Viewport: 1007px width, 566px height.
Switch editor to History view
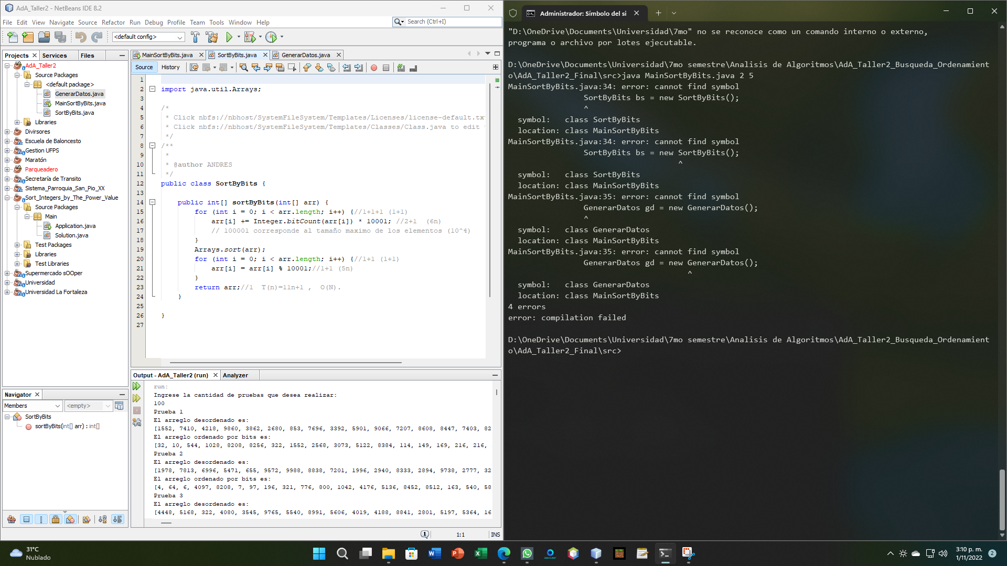170,67
